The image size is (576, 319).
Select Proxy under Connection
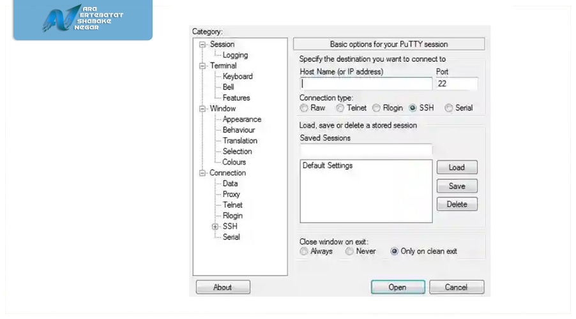tap(231, 194)
